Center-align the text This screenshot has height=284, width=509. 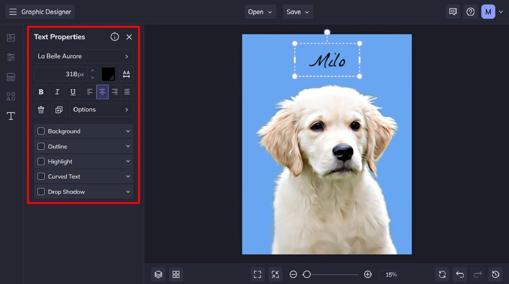click(102, 92)
